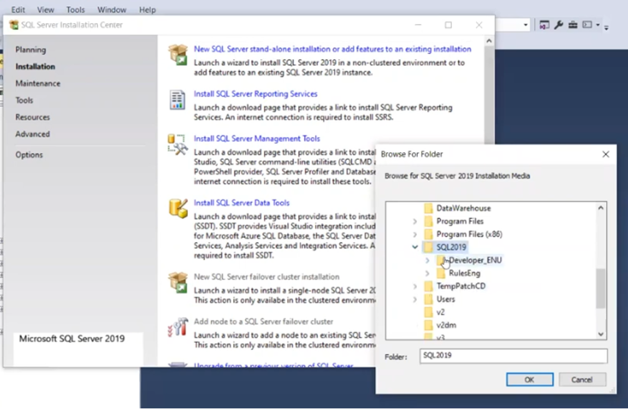Image resolution: width=628 pixels, height=409 pixels.
Task: Open the dropdown arrow beside the command window icon
Action: 597,25
